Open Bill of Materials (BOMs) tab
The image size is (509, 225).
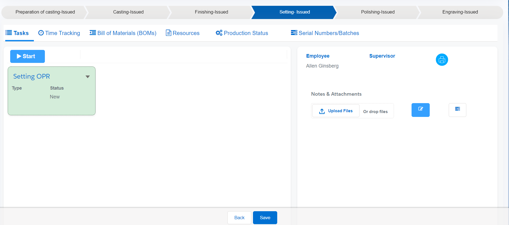click(123, 33)
